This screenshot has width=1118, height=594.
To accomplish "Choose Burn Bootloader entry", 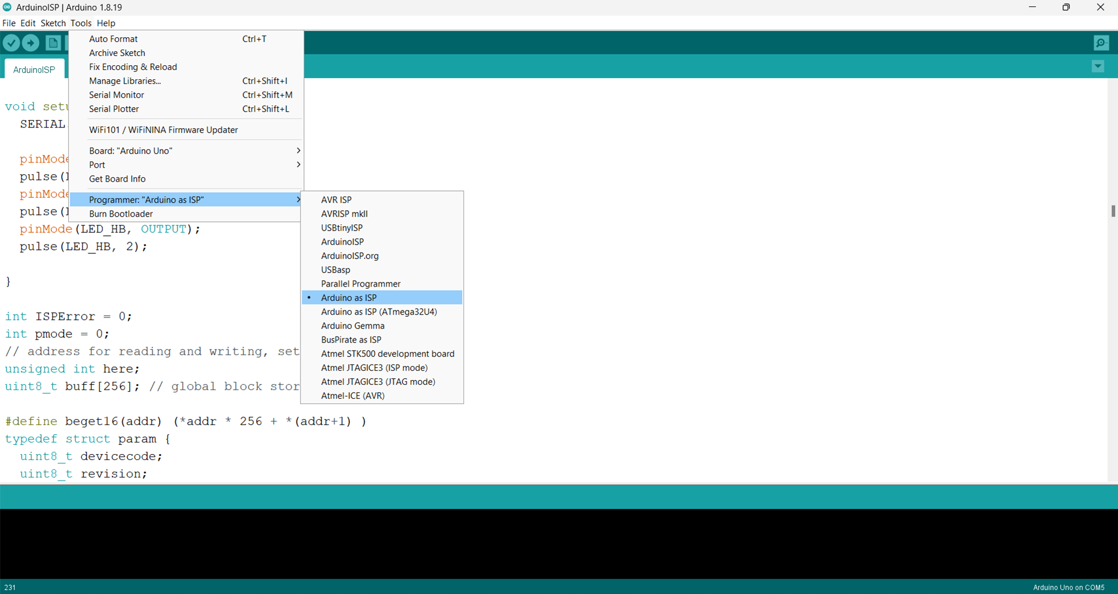I will click(186, 214).
